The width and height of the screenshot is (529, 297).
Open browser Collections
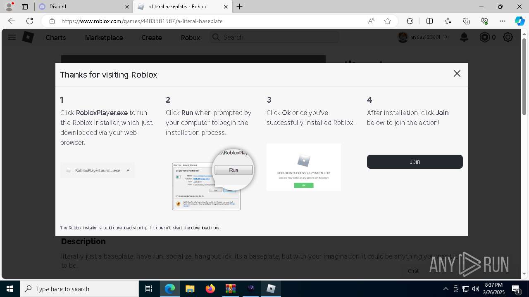pos(466,21)
